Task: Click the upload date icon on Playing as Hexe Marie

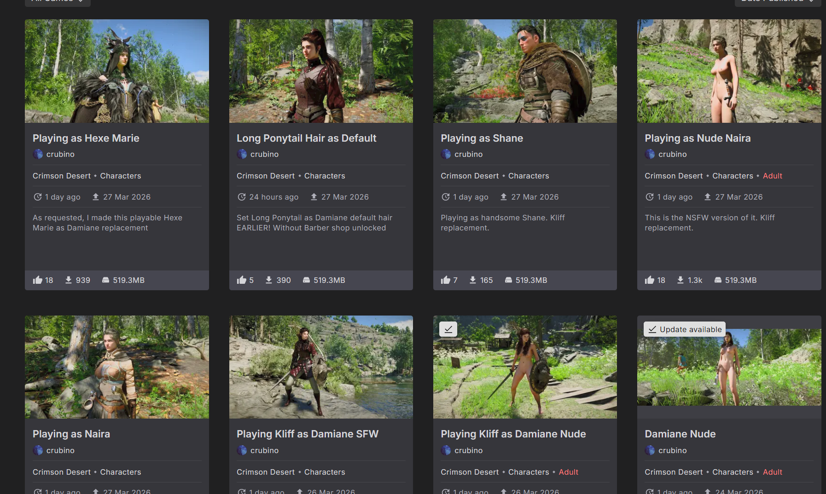Action: tap(96, 197)
